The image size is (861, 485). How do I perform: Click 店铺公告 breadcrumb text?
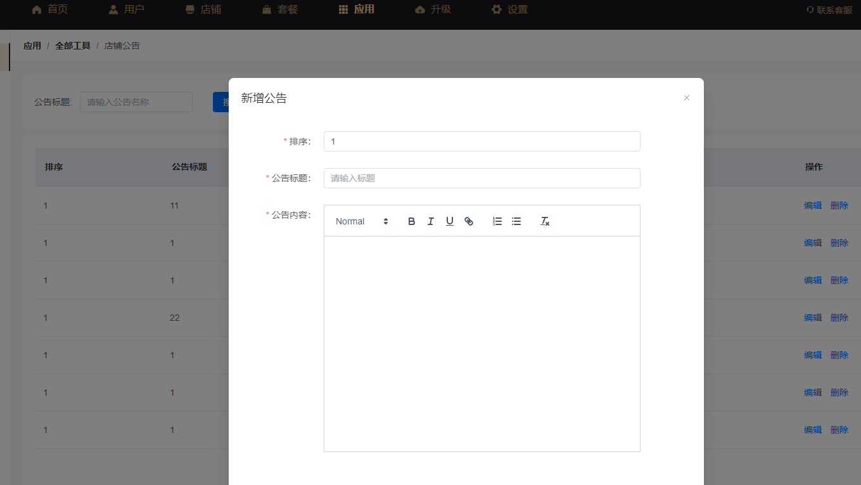(x=122, y=46)
